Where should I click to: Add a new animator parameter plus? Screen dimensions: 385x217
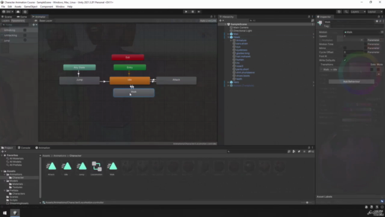tap(34, 25)
